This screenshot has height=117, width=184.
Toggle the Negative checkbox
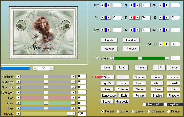coord(165,104)
